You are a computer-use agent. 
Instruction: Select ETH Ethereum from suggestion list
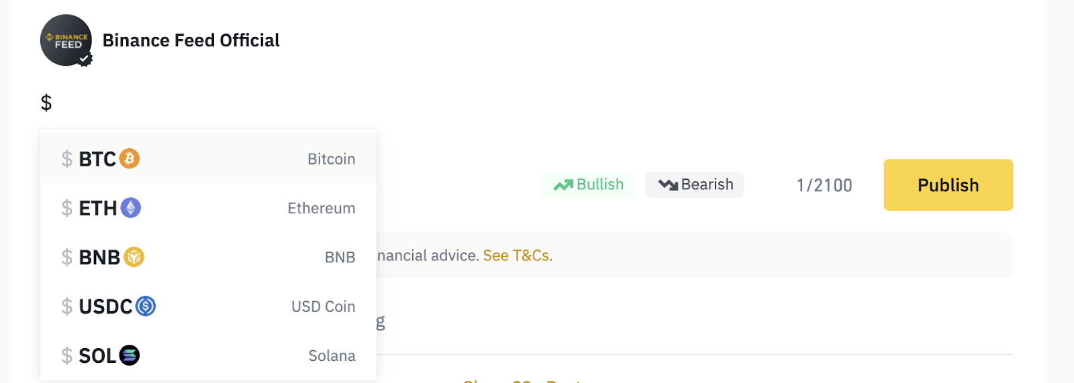[208, 208]
